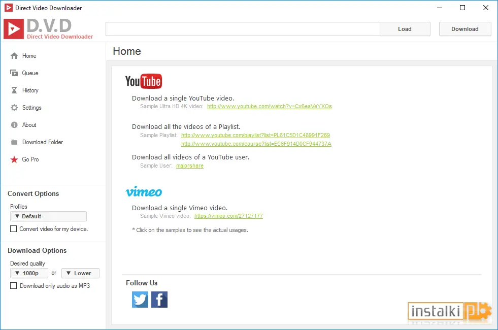Click the 'Desired quality' label

tap(27, 263)
